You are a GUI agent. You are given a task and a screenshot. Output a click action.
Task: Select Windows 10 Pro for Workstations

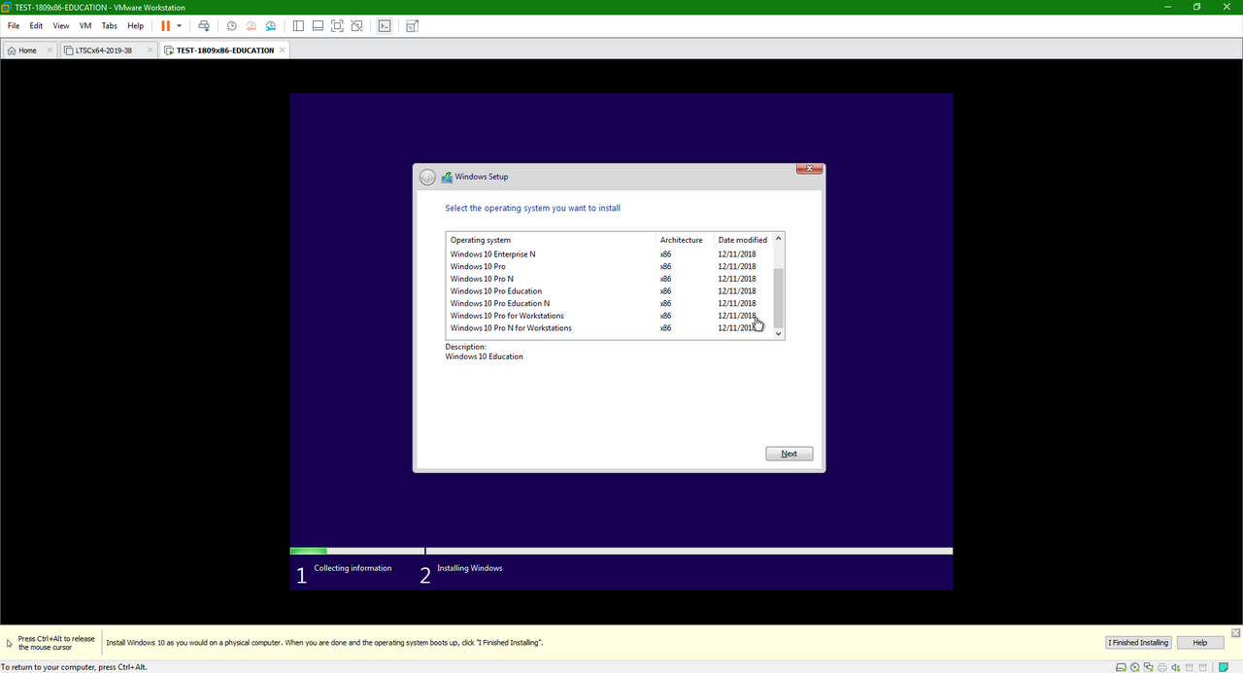point(610,316)
